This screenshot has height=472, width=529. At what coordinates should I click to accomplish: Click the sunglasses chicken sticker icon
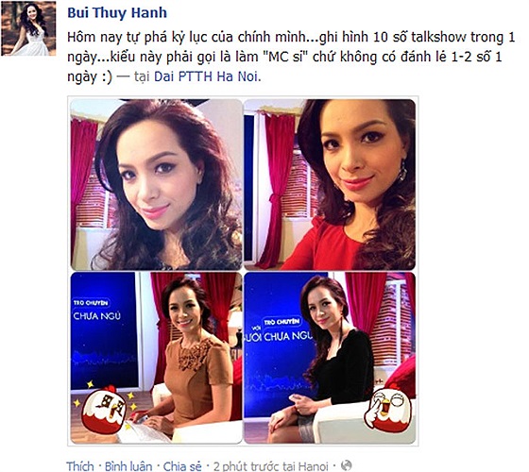[x=105, y=407]
